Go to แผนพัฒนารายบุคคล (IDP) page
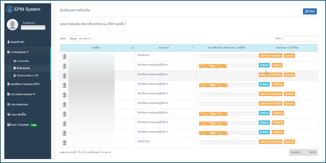Viewport: 326px width, 163px height. [23, 84]
